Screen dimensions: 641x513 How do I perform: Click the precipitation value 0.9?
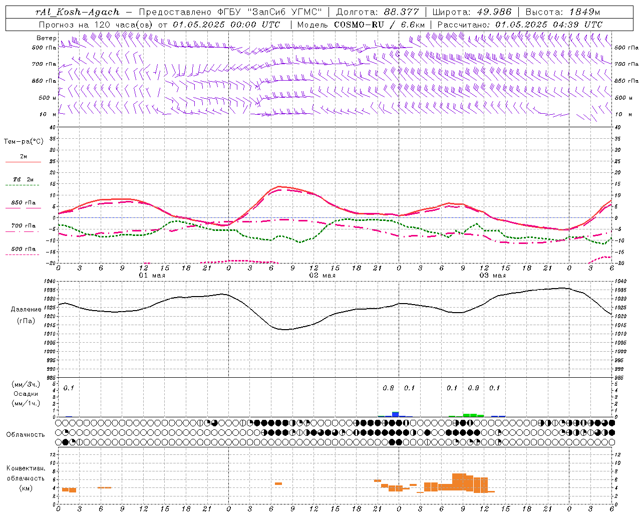[473, 388]
